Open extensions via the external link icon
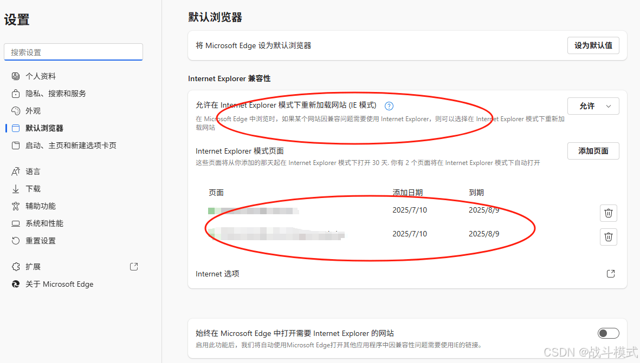Viewport: 640px width, 363px height. point(134,267)
